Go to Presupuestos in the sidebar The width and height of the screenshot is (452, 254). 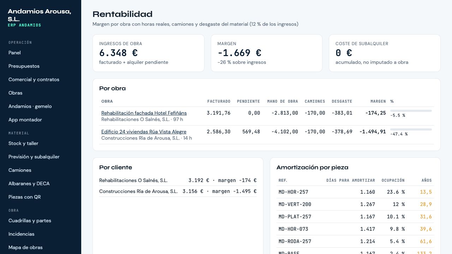[24, 66]
